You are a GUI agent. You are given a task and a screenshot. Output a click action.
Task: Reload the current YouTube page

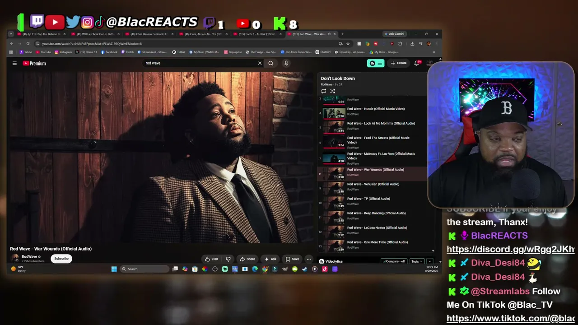[x=28, y=44]
